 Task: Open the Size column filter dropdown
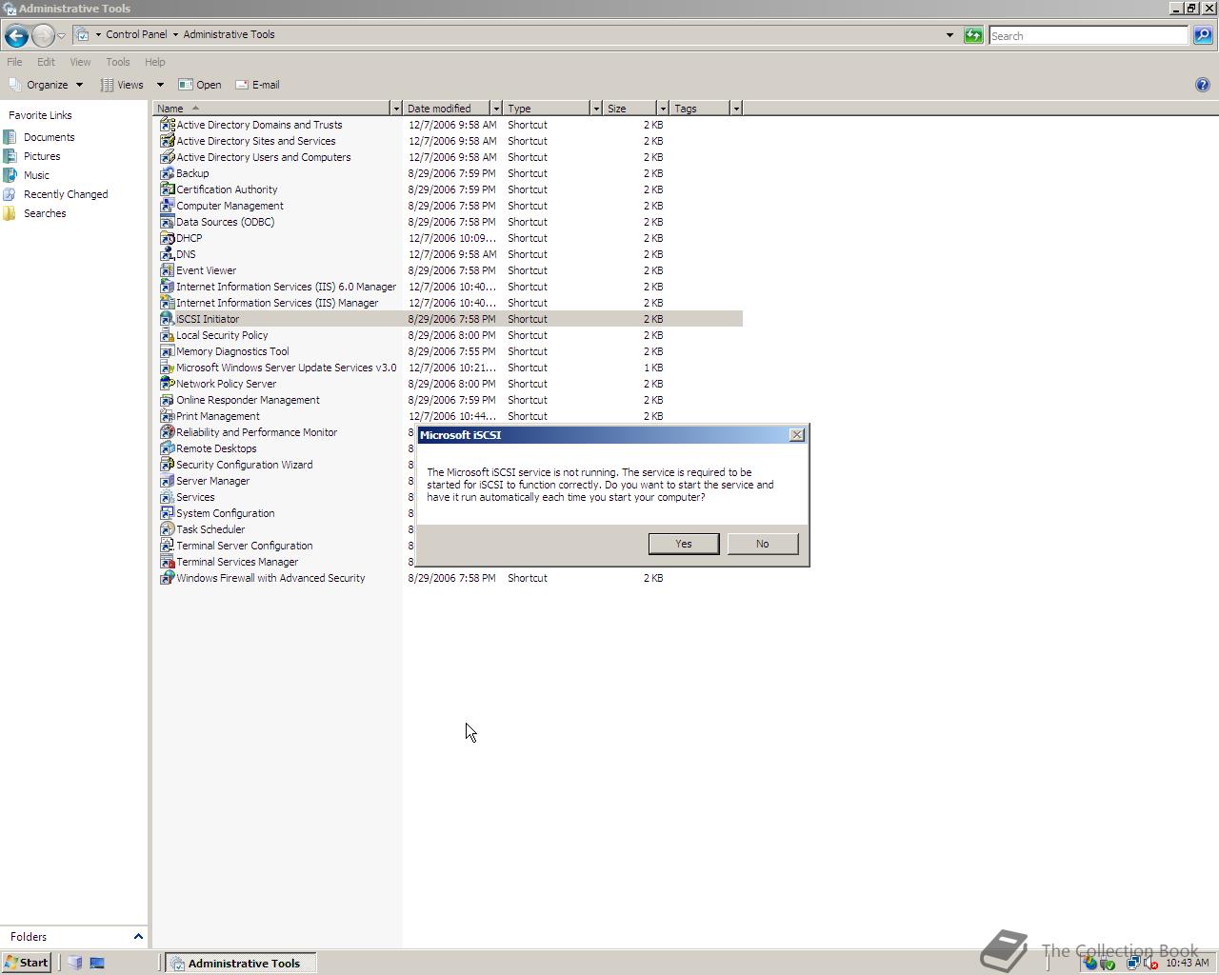(x=663, y=109)
